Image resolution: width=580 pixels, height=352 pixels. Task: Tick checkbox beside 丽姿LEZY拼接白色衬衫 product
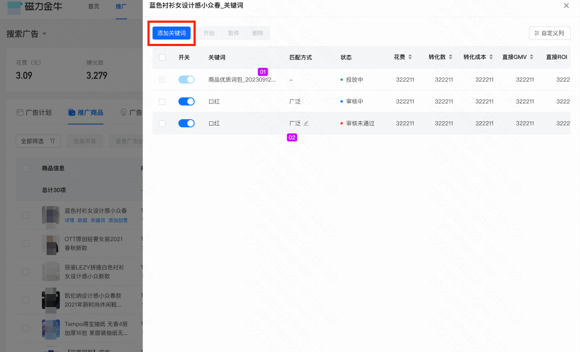pos(25,272)
